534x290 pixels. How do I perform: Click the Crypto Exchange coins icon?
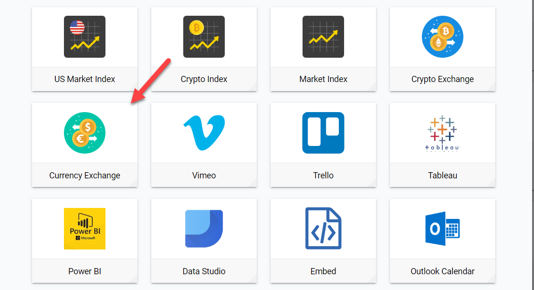tap(442, 37)
